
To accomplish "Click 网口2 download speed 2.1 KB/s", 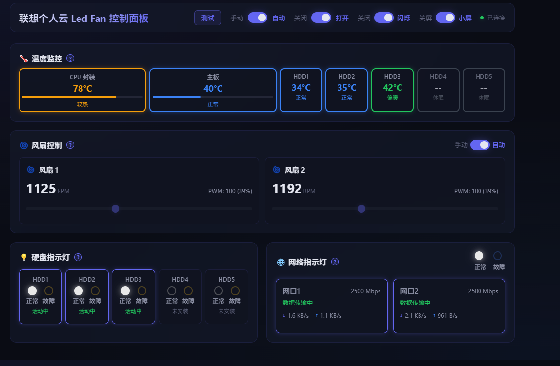I will coord(413,316).
